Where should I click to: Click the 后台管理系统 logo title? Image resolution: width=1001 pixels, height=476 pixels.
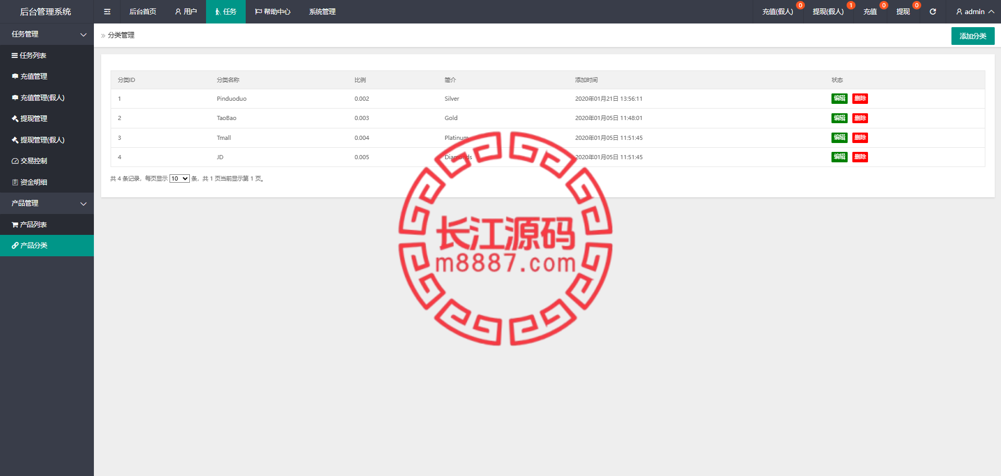[45, 11]
